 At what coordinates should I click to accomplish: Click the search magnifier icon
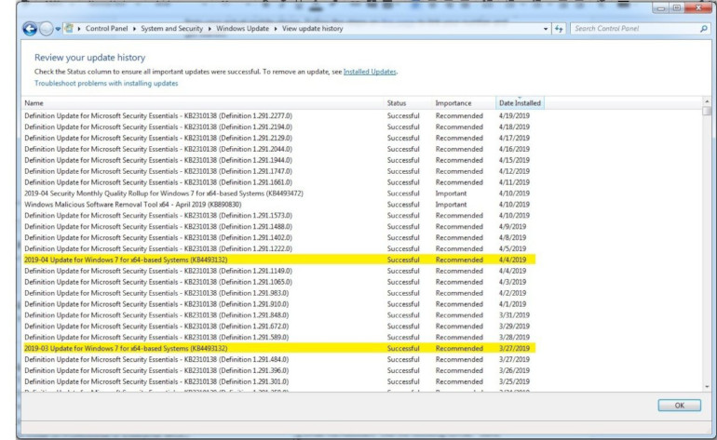(x=703, y=28)
